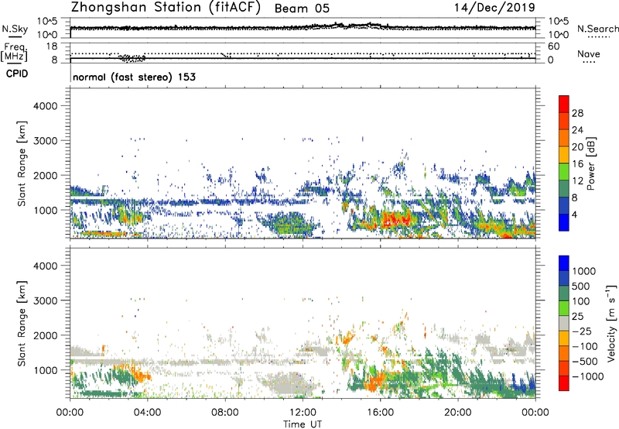Click the '16:00' time axis label
Image resolution: width=619 pixels, height=429 pixels.
point(380,413)
